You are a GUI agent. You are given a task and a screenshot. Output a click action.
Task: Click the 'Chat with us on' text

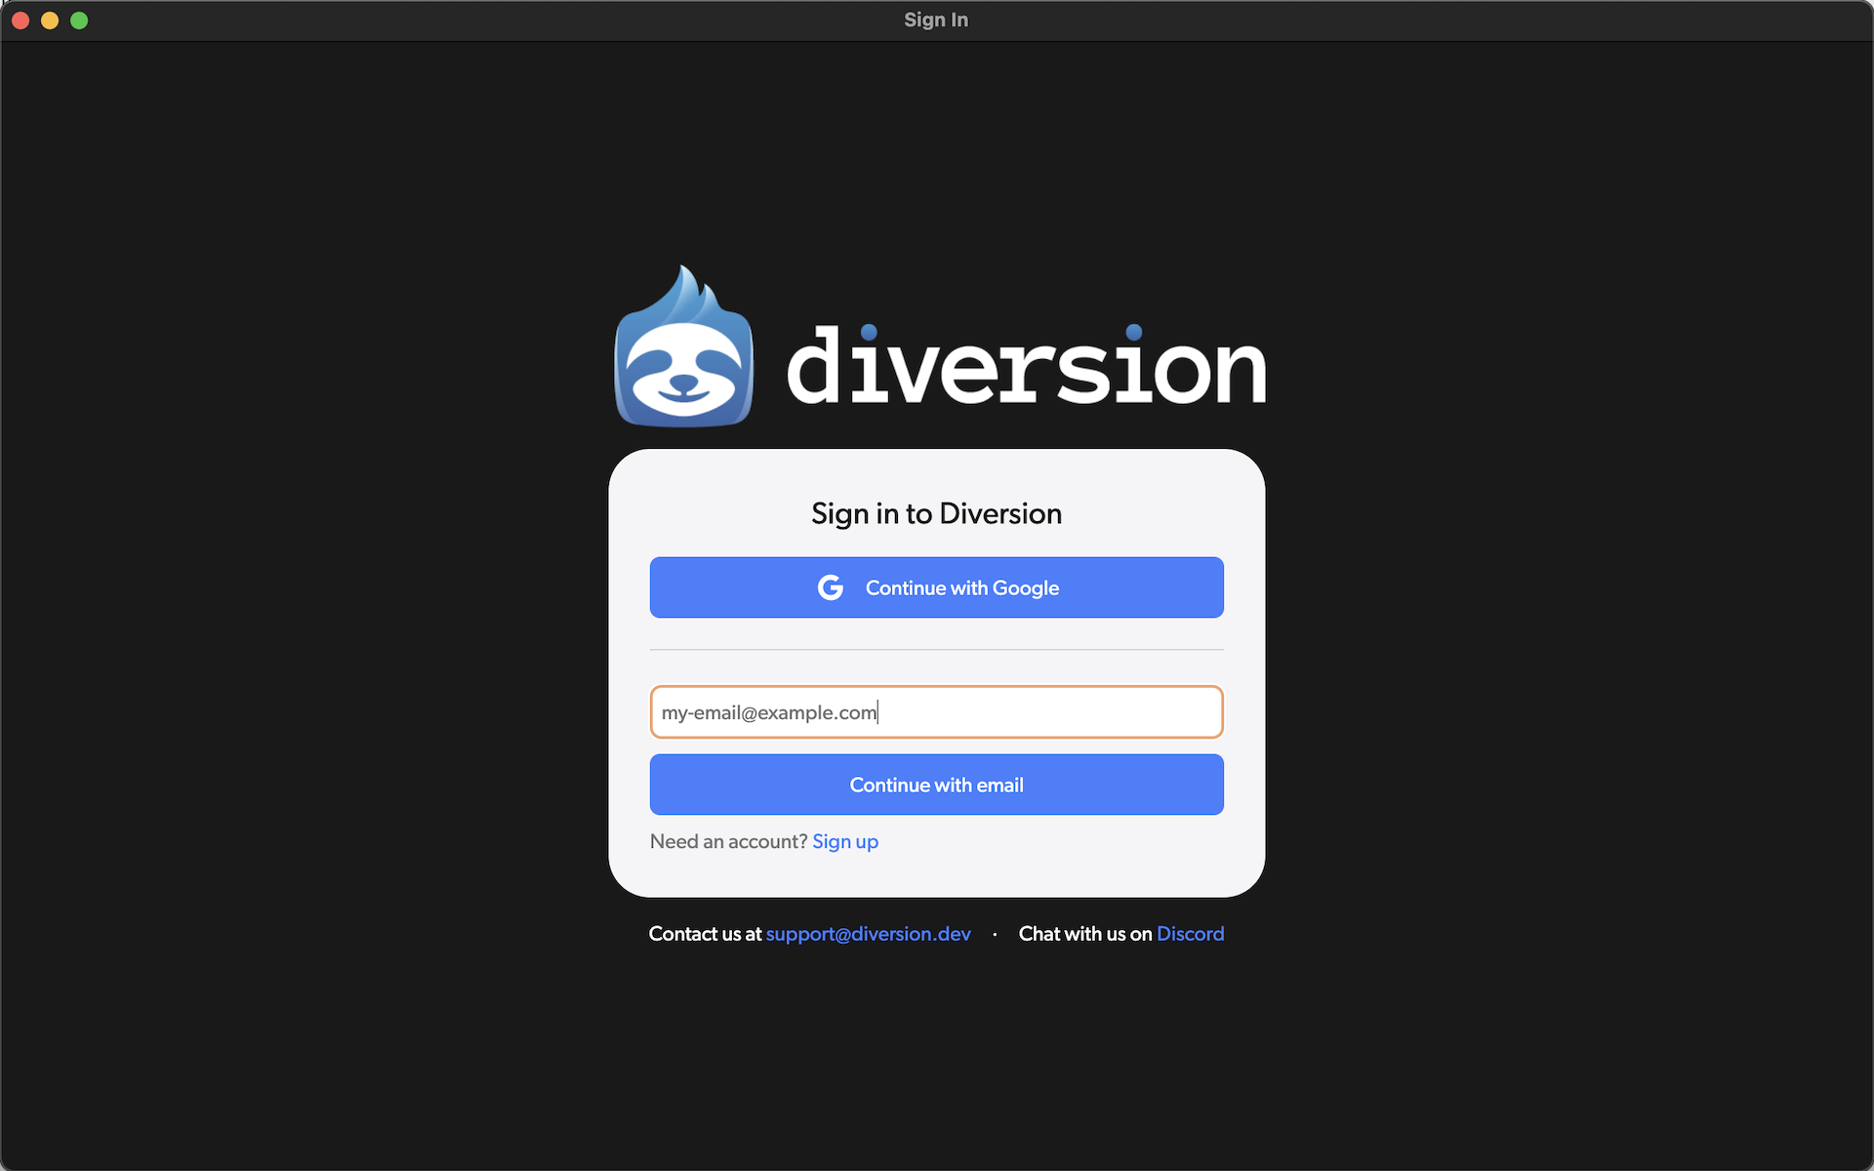coord(1085,934)
